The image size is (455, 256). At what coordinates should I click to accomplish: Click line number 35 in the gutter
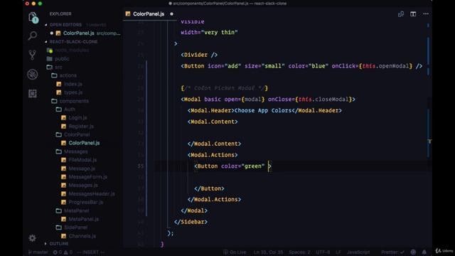[141, 166]
